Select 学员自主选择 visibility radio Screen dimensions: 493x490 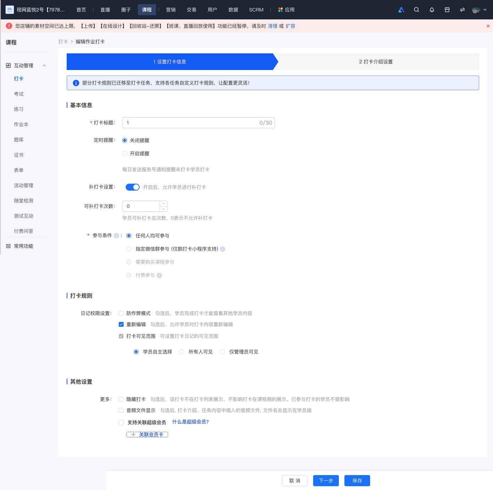(136, 352)
